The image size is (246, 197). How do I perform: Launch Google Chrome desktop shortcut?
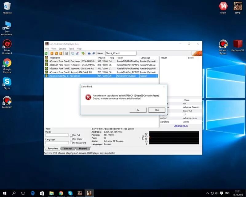[x=7, y=66]
